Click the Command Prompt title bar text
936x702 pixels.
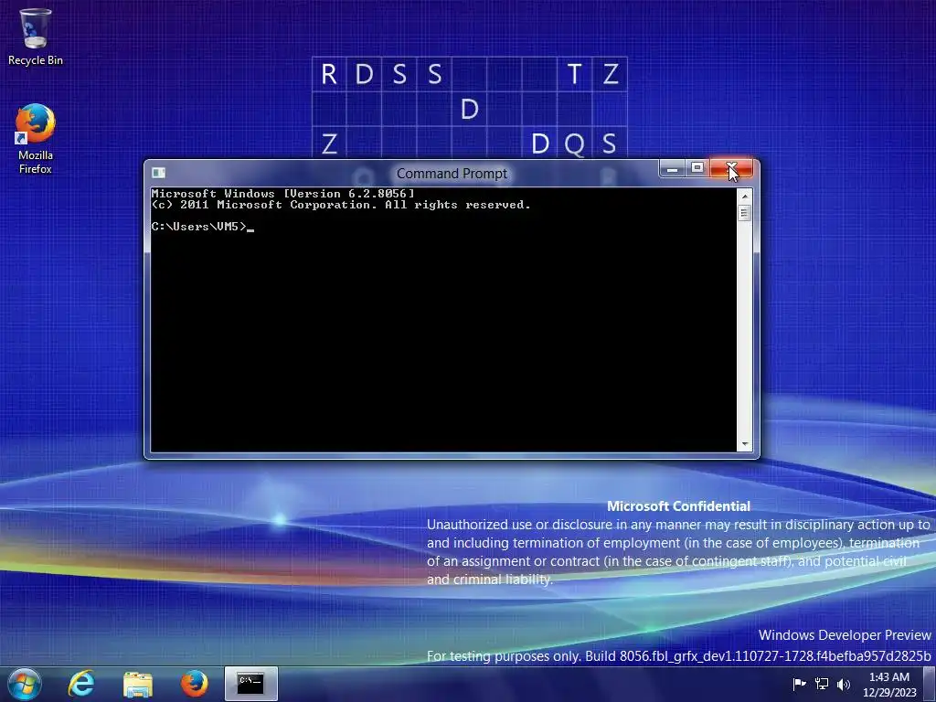coord(452,173)
